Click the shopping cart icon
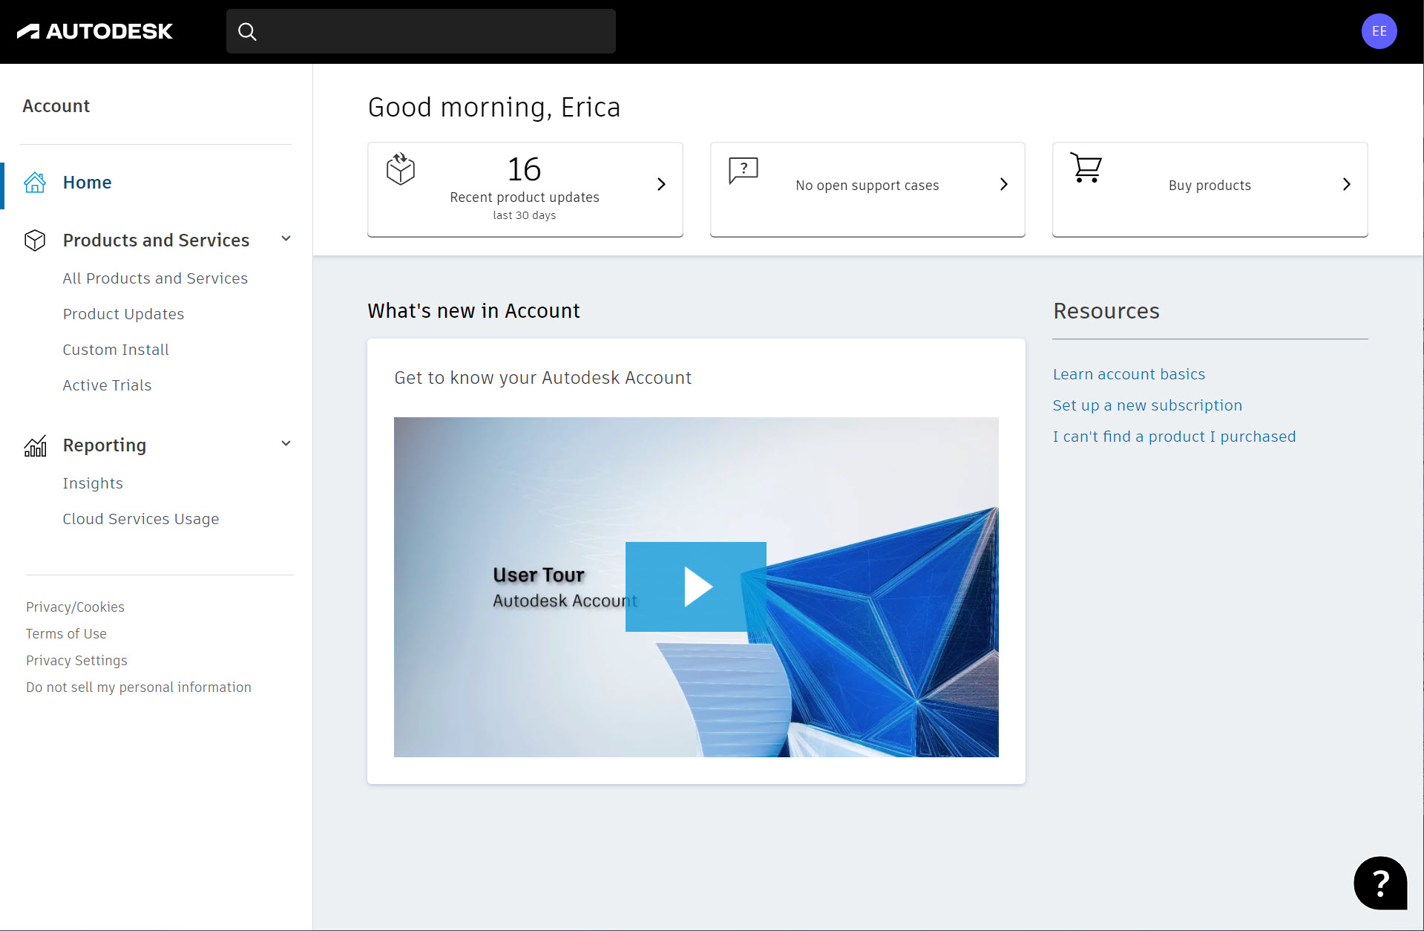The height and width of the screenshot is (931, 1424). 1086,168
